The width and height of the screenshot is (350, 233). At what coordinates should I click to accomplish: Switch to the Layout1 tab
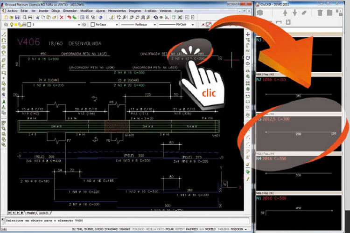click(x=43, y=213)
